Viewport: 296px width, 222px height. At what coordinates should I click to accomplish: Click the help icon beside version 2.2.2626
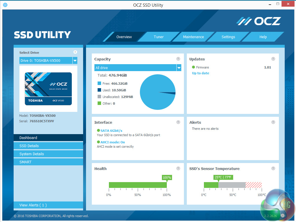click(283, 216)
